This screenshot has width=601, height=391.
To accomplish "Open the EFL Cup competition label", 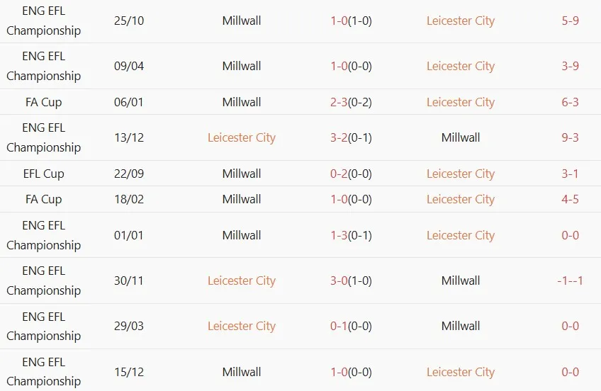I will tap(44, 174).
